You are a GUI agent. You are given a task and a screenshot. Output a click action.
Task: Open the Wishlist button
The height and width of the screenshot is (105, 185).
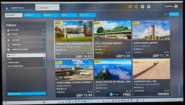174,14
